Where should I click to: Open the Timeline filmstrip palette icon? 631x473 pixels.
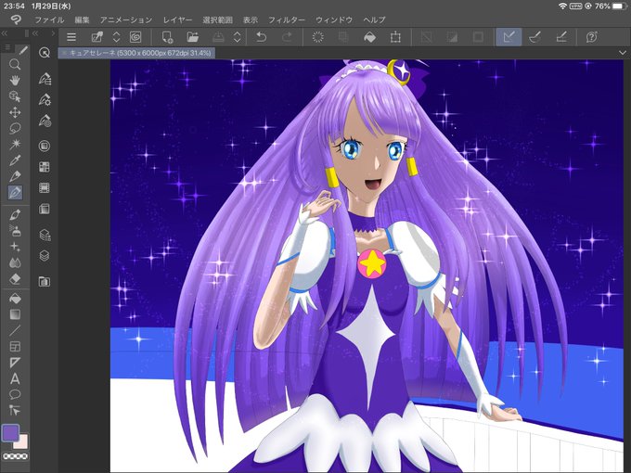[x=45, y=187]
